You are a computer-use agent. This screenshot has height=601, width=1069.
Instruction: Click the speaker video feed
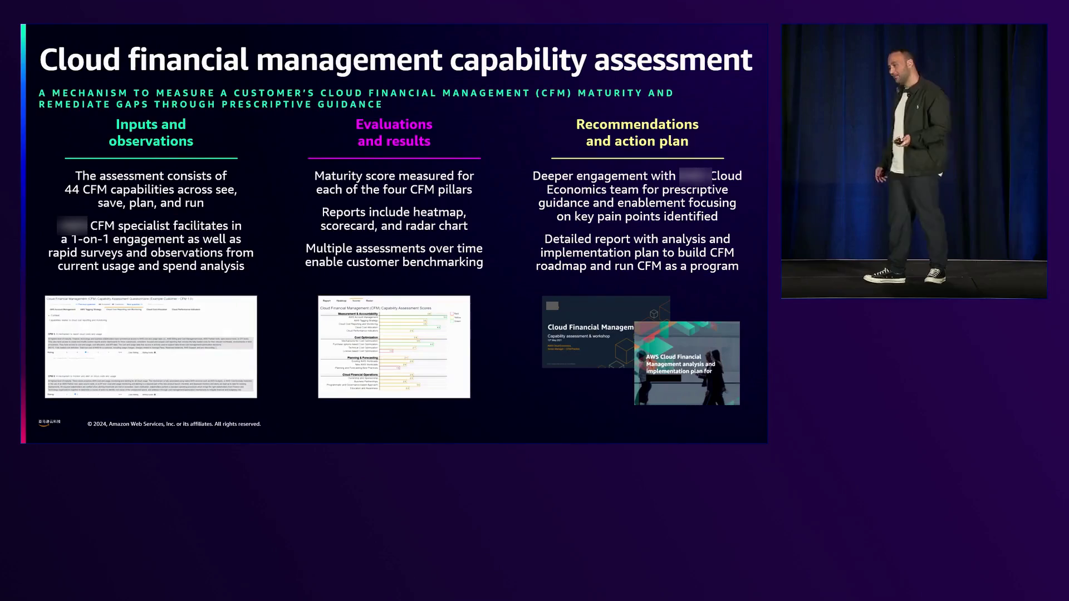[x=914, y=161]
